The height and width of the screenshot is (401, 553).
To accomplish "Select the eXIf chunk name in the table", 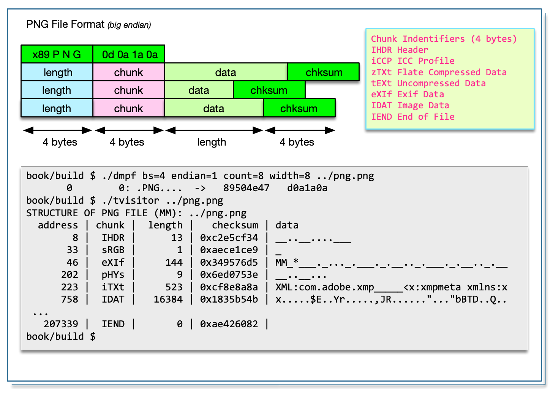I will click(x=113, y=262).
